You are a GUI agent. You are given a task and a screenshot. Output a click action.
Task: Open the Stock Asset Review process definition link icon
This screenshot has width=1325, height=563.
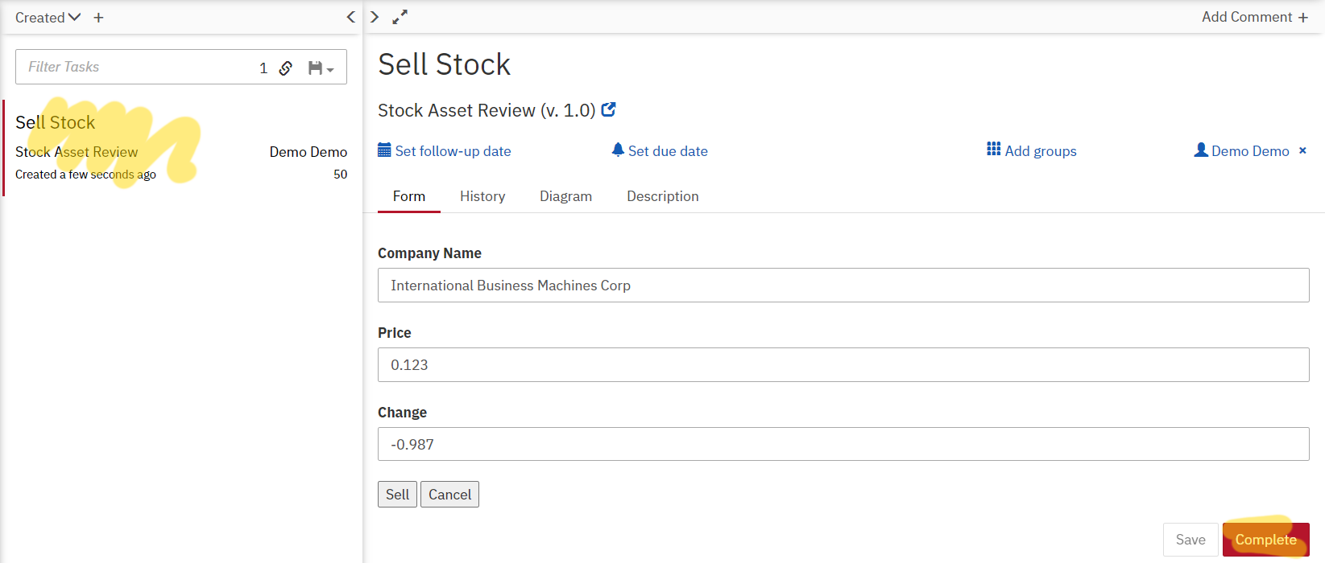coord(609,109)
